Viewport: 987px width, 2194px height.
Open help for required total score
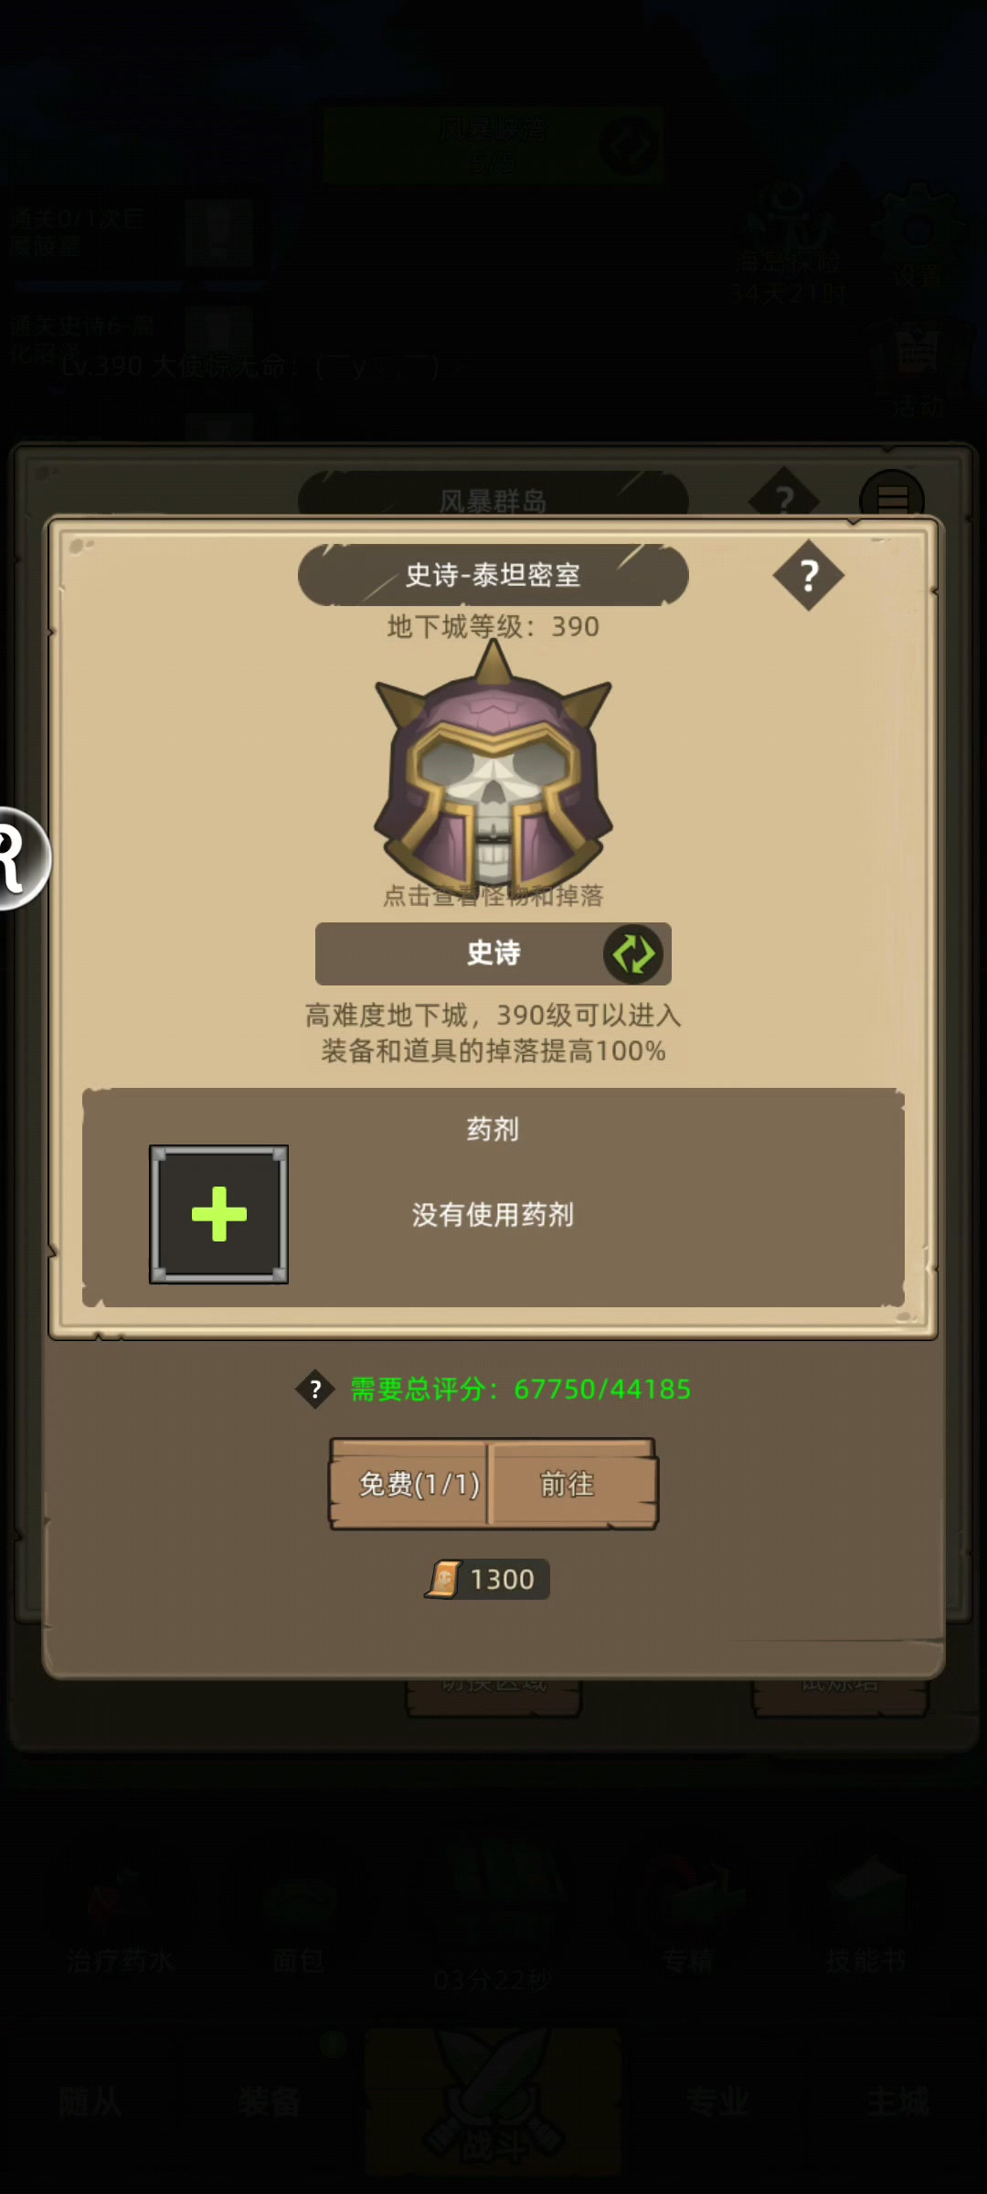pos(315,1390)
